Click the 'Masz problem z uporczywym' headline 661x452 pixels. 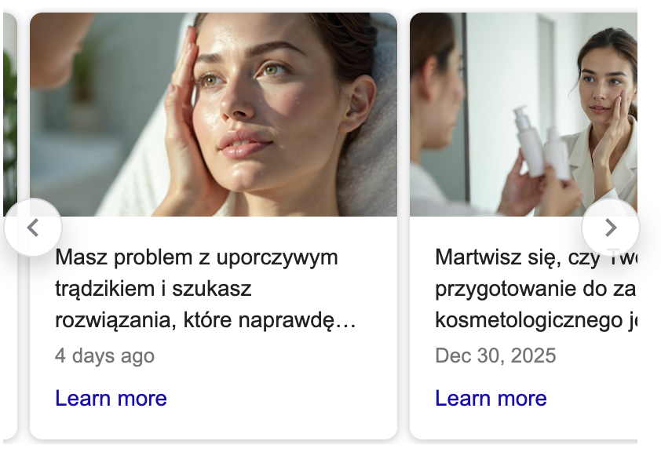[x=196, y=257]
